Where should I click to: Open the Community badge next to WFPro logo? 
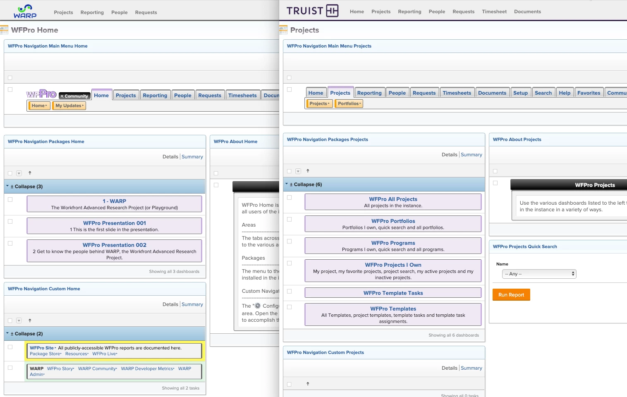[x=74, y=96]
